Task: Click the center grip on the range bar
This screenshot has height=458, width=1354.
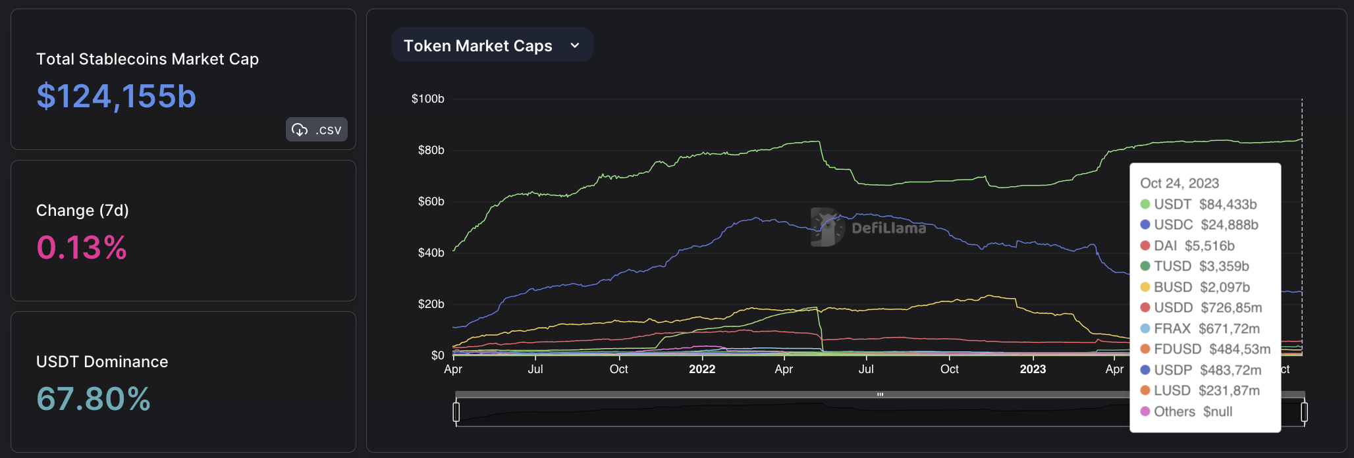Action: point(880,394)
